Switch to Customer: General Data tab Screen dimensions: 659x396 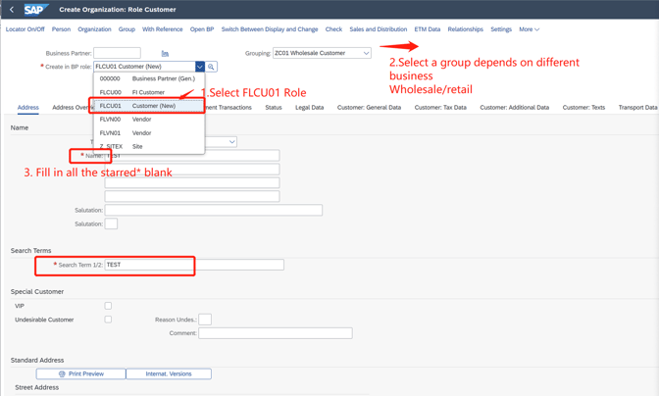(x=369, y=108)
